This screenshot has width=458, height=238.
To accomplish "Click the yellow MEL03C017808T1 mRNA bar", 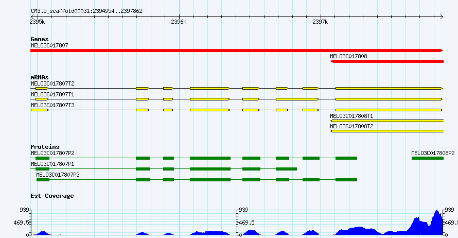I will point(387,121).
